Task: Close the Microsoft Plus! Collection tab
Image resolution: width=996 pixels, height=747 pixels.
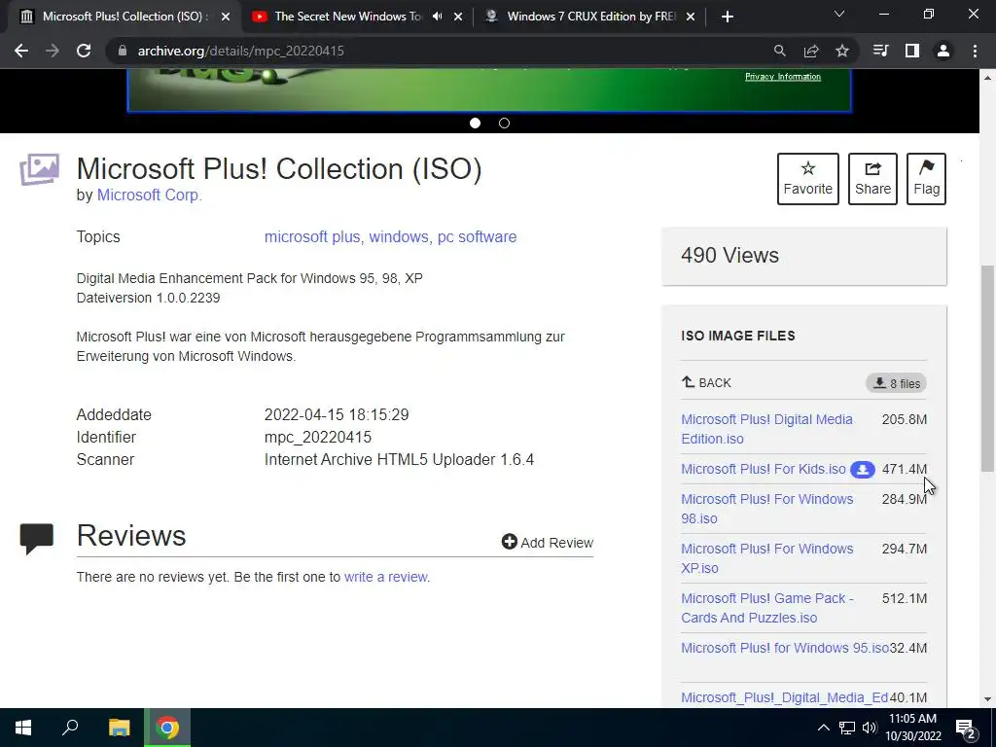Action: (x=226, y=17)
